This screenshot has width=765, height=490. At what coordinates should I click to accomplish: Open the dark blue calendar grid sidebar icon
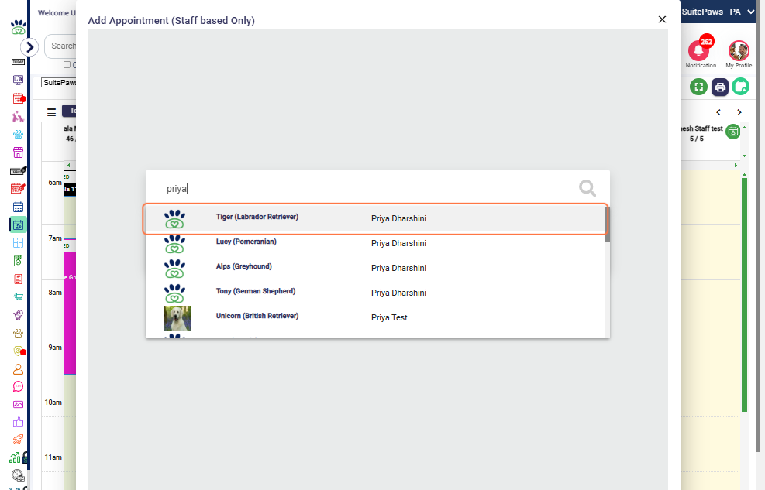[x=18, y=207]
